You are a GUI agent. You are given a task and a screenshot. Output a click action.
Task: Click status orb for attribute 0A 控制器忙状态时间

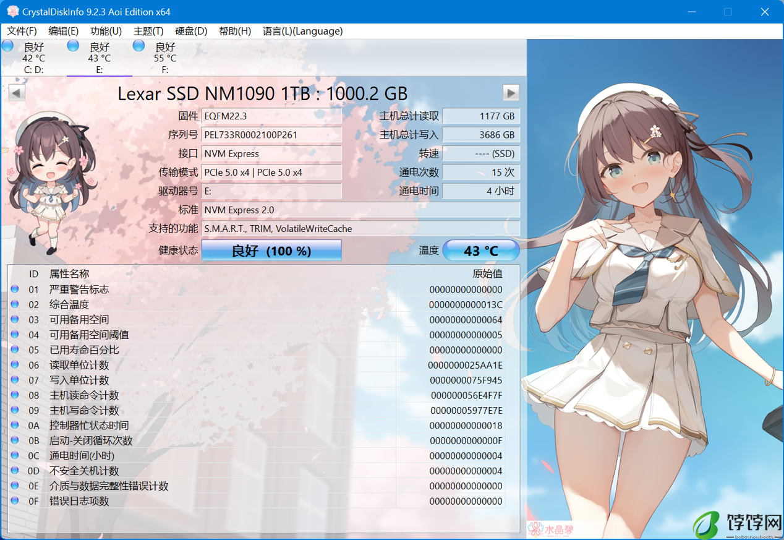click(15, 425)
